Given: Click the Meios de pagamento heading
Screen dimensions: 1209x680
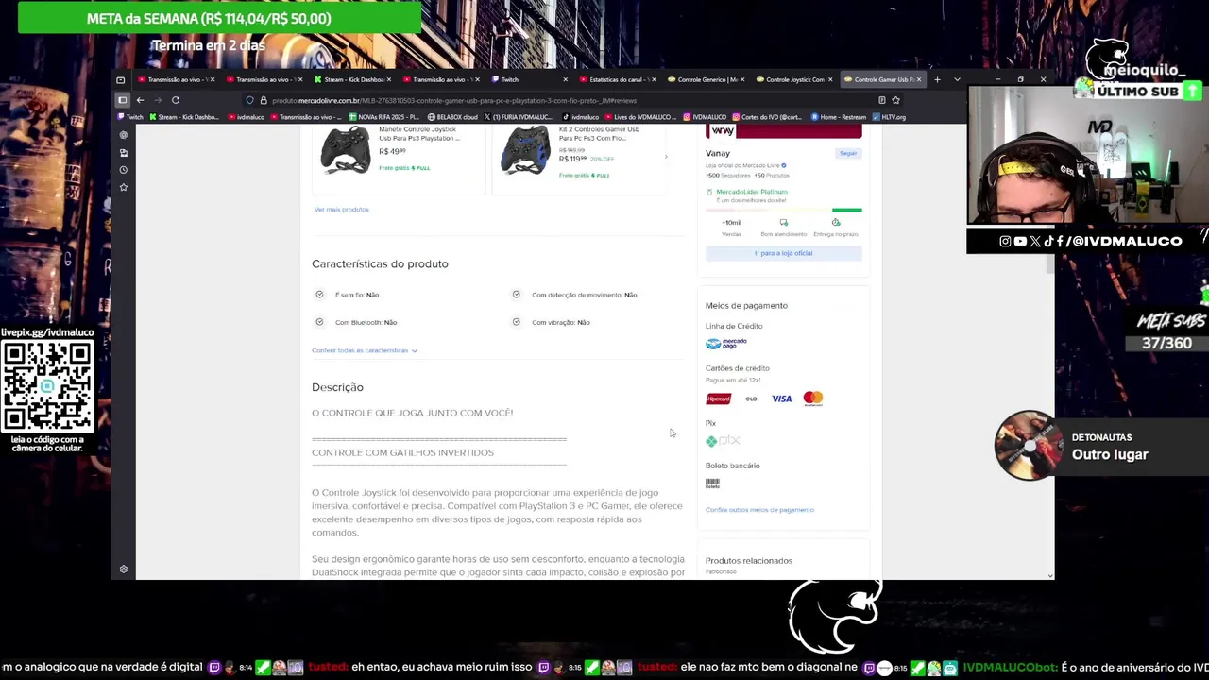Looking at the screenshot, I should [746, 306].
